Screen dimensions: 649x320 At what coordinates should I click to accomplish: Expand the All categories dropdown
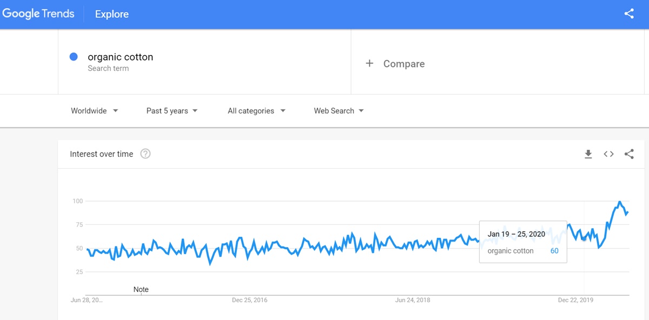click(256, 111)
